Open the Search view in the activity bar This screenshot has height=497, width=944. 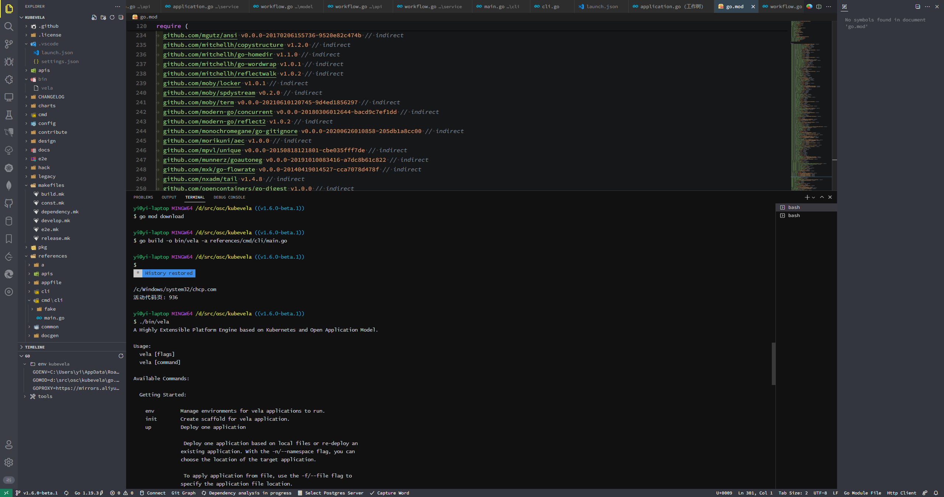tap(9, 27)
